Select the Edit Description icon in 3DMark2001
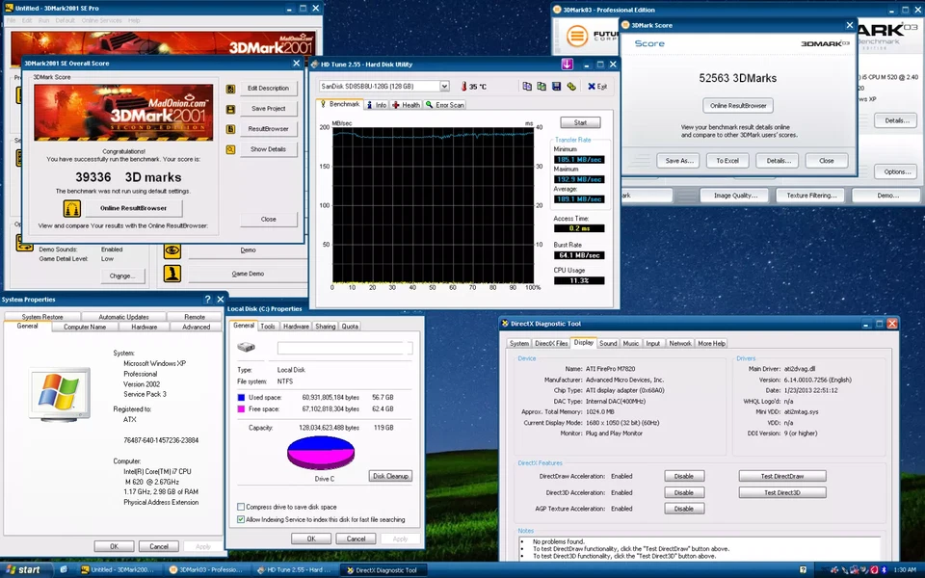 click(230, 89)
